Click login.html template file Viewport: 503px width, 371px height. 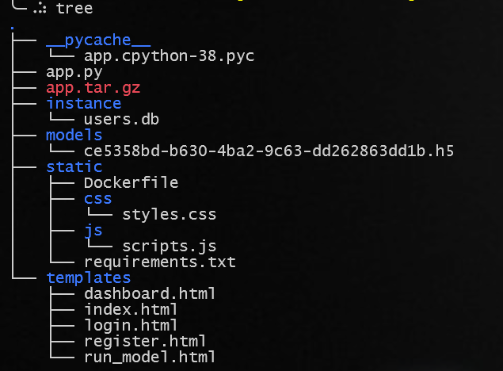click(131, 326)
